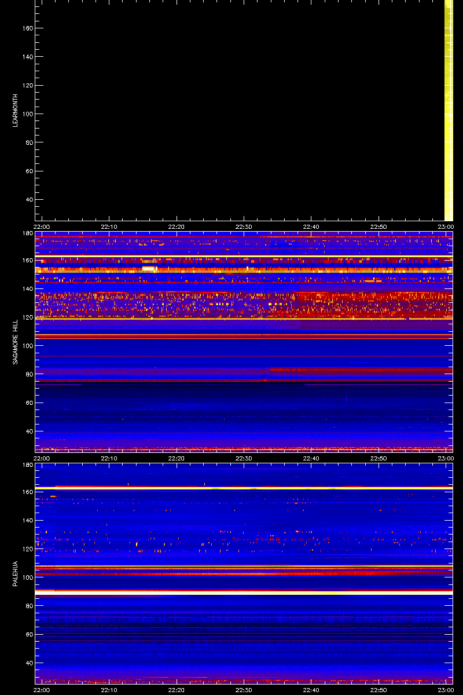Click the yellow data strip in Learmonth spectrogram
The width and height of the screenshot is (463, 695).
(448, 110)
